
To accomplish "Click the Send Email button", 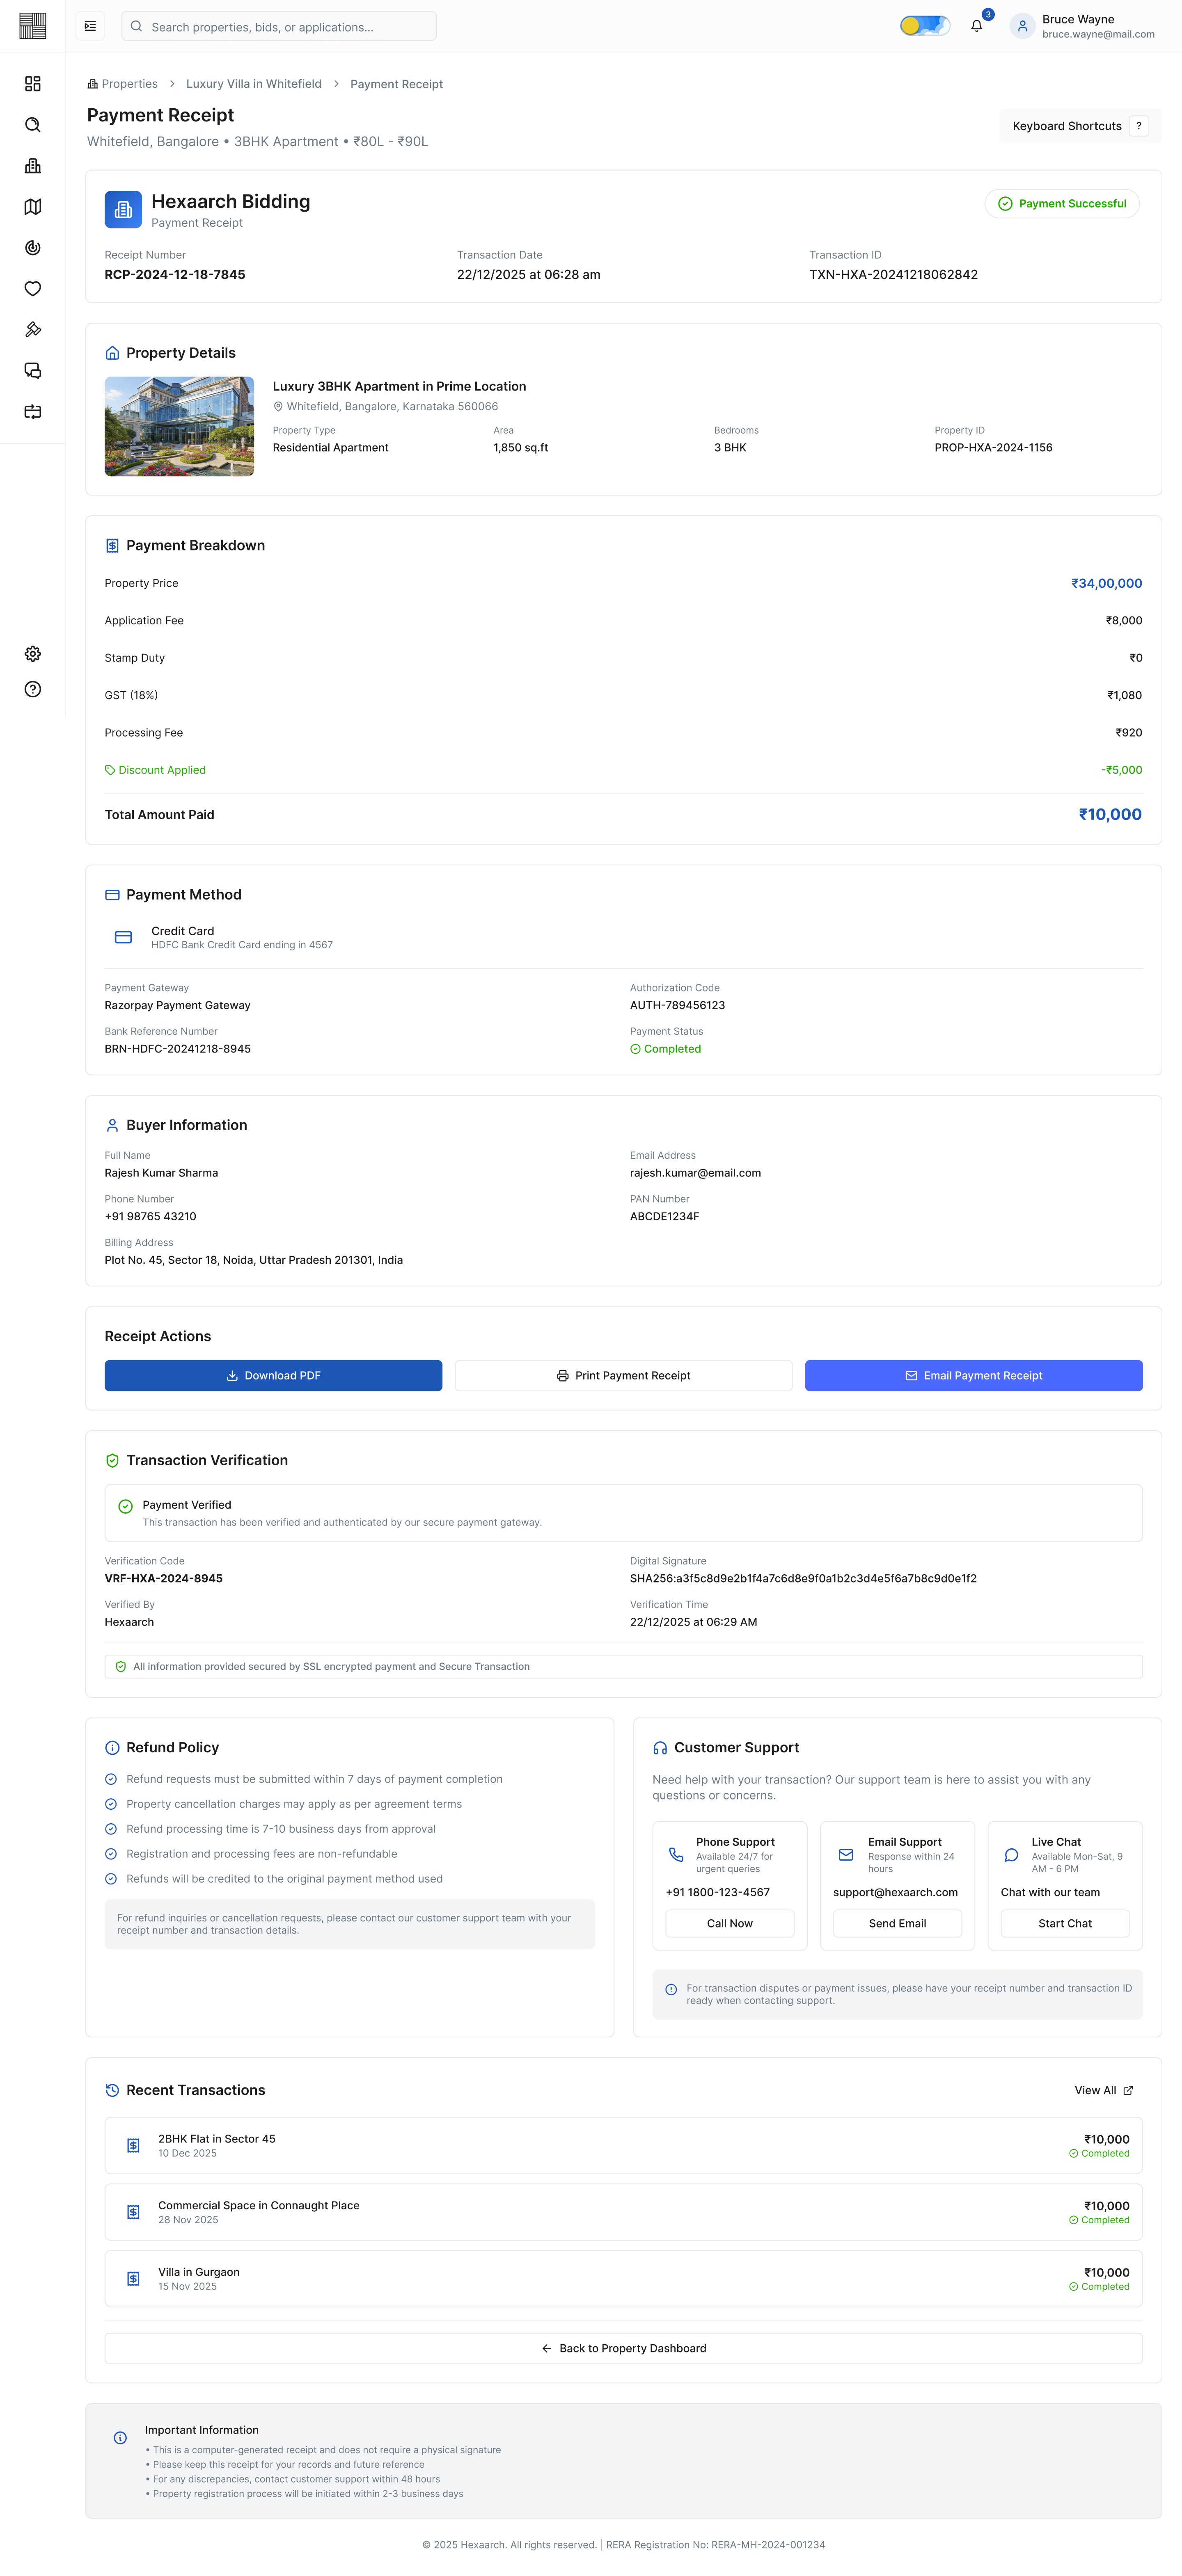I will pyautogui.click(x=898, y=1924).
